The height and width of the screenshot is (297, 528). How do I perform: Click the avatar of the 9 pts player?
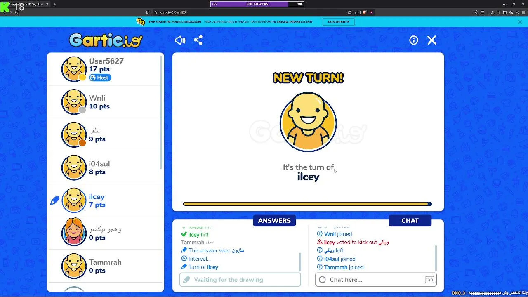(74, 135)
